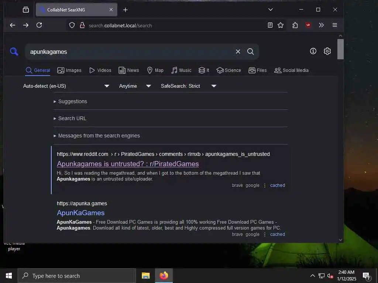
Task: Switch to the Music category tab
Action: (x=181, y=70)
